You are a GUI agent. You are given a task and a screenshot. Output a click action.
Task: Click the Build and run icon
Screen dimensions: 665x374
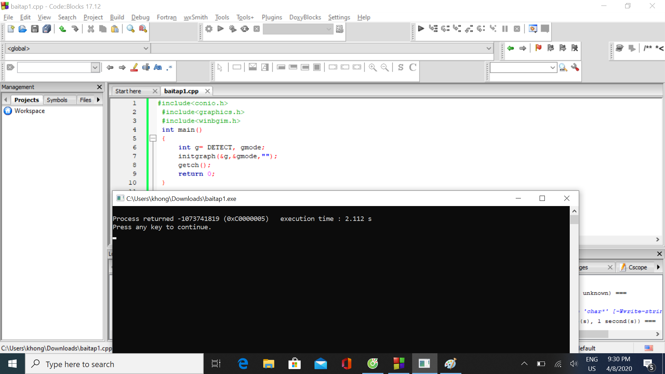232,29
